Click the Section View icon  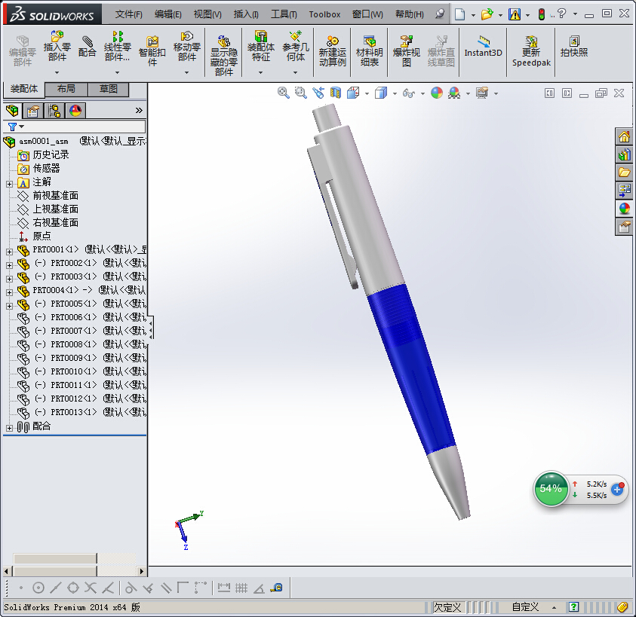pos(336,93)
